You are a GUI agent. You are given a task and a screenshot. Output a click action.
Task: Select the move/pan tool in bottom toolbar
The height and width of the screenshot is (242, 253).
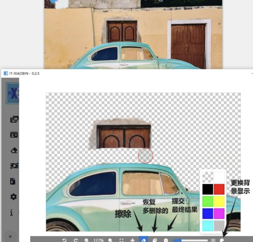[x=132, y=239]
